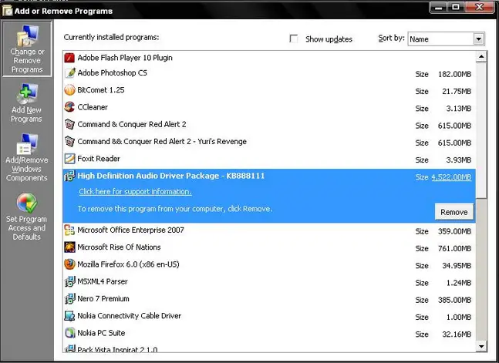The image size is (499, 363).
Task: Click the Nokia Connectivity Cable Driver icon
Action: pyautogui.click(x=69, y=316)
